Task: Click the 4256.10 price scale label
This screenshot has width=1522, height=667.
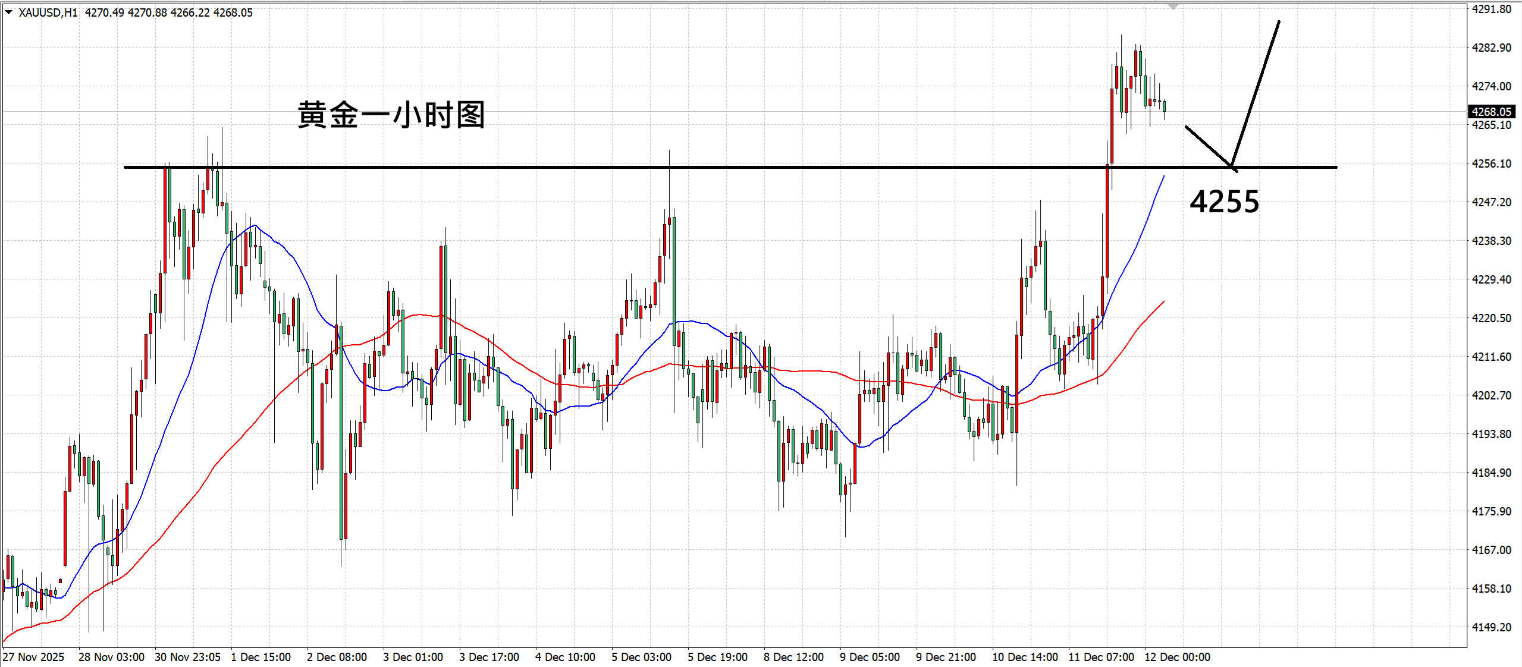Action: (x=1491, y=163)
